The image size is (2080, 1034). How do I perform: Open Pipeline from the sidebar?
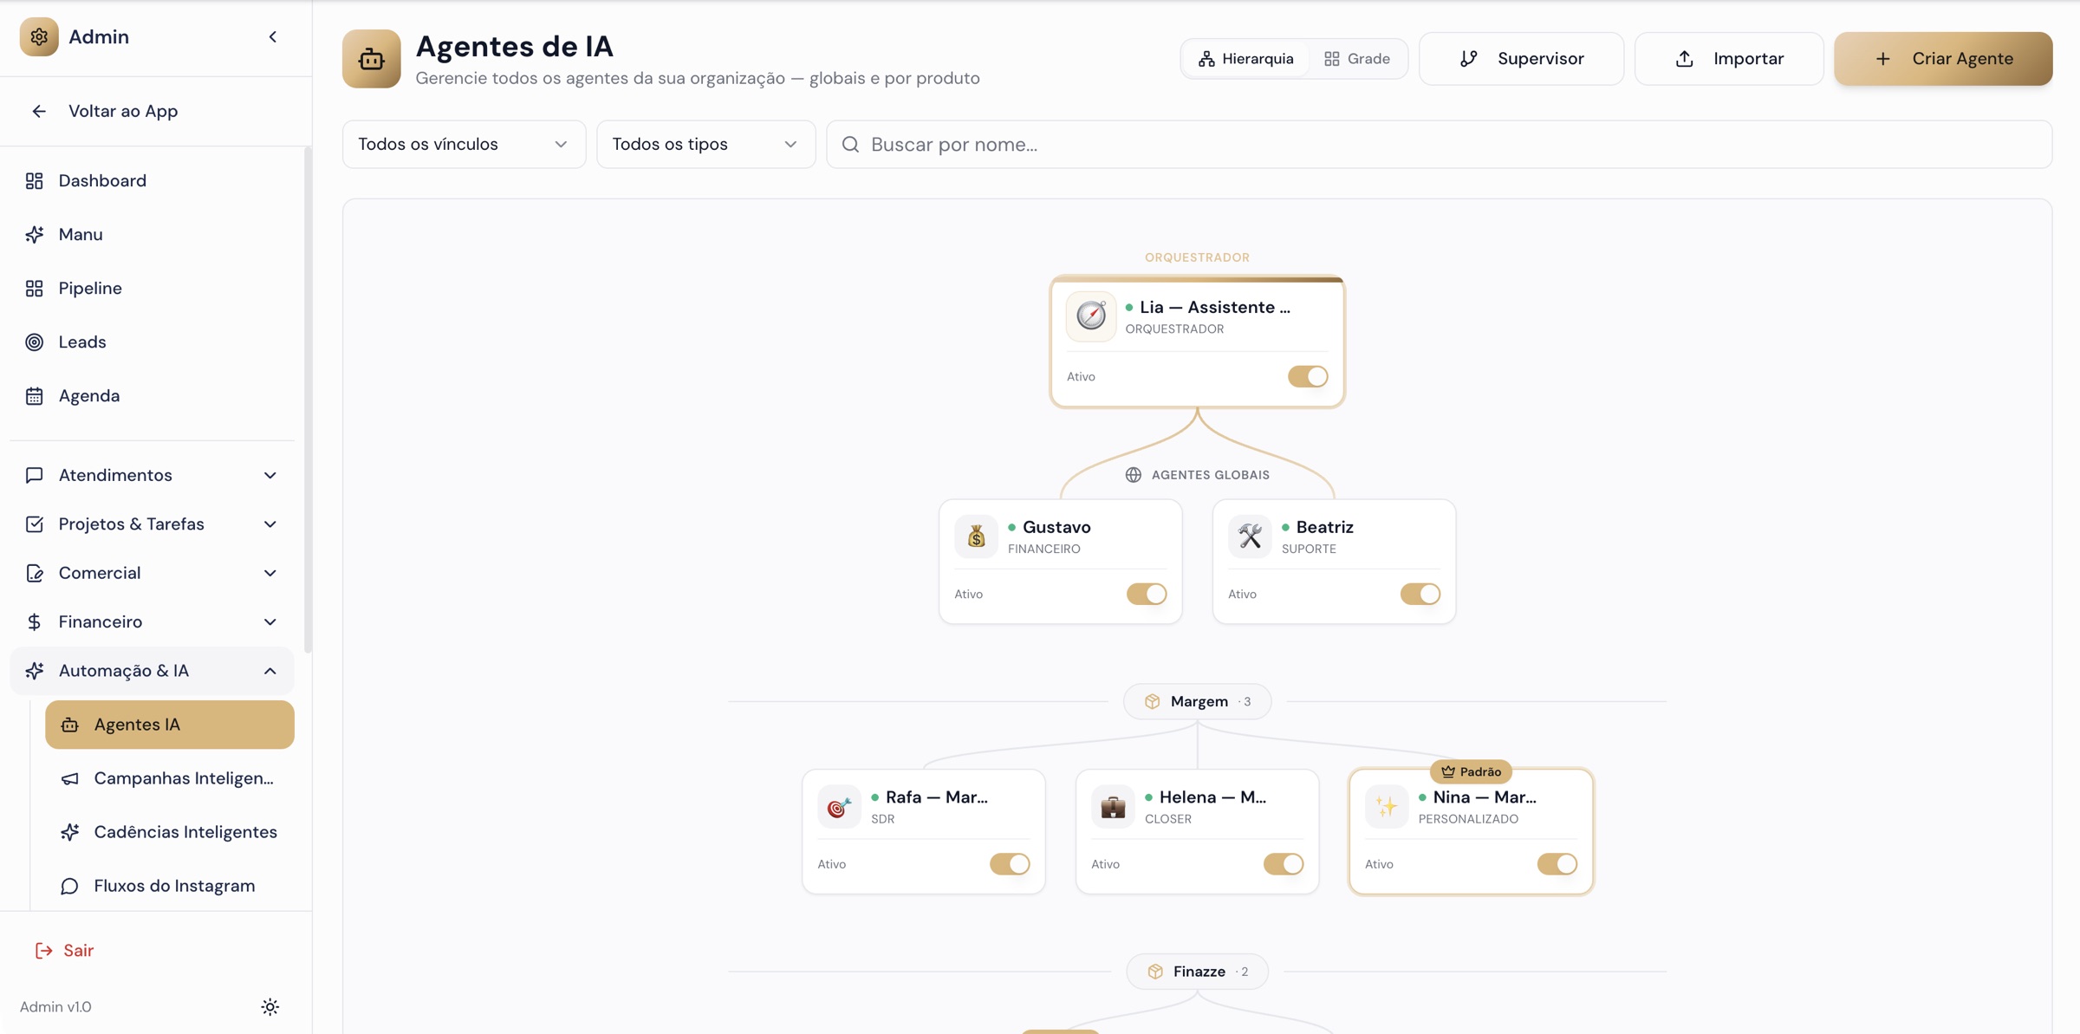(153, 288)
